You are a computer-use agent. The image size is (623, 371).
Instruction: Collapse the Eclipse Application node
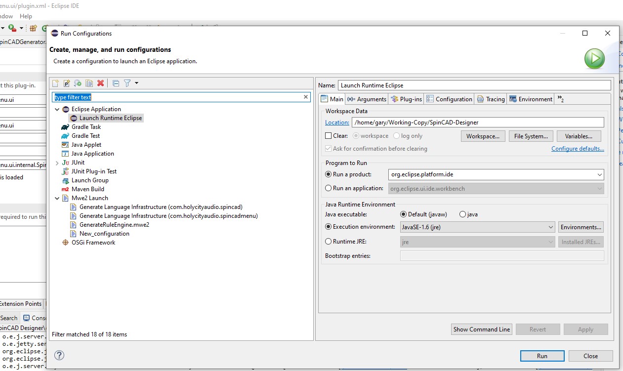[57, 109]
